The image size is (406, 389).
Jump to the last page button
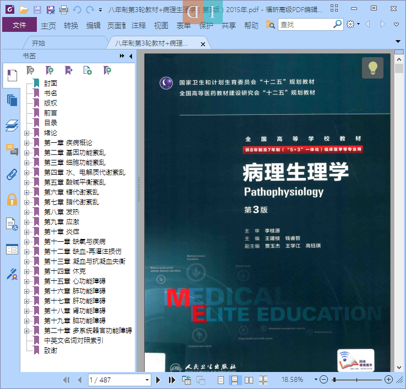click(172, 380)
